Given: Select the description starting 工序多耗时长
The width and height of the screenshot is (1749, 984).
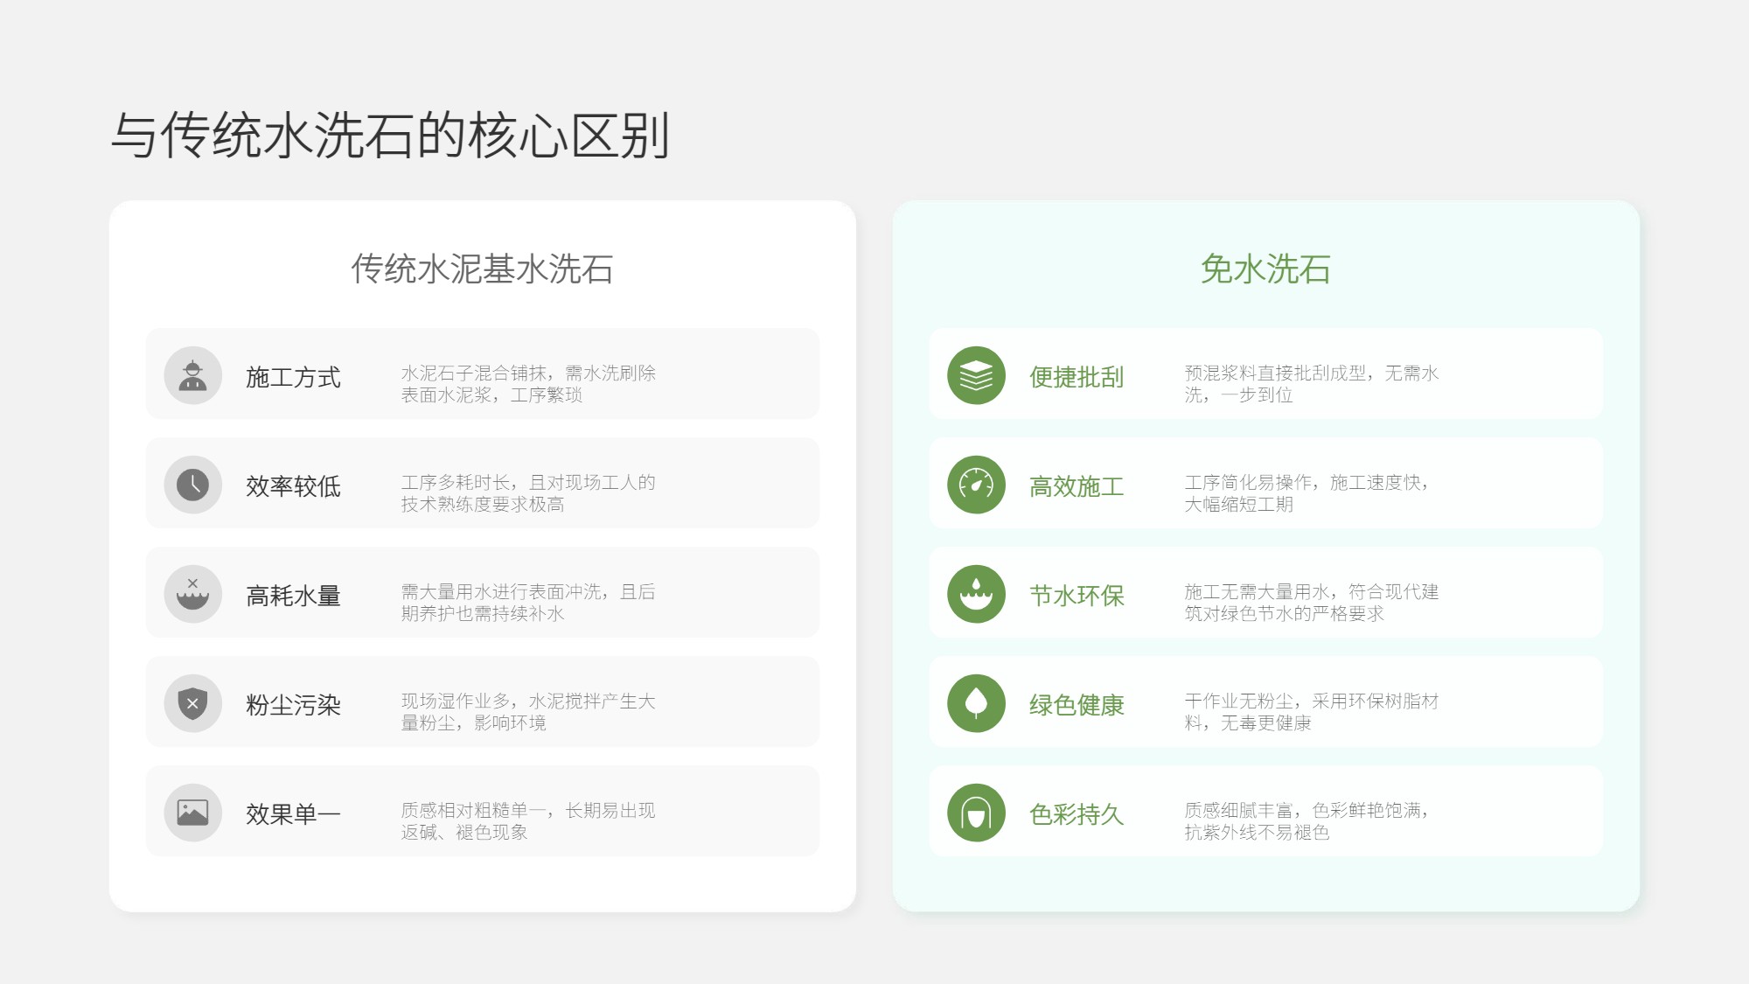Looking at the screenshot, I should click(x=528, y=493).
